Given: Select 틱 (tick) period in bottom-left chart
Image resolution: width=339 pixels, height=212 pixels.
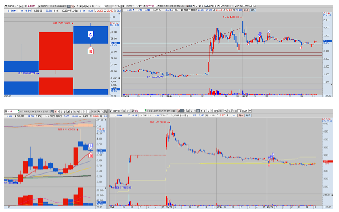Looking at the screenshot, I should click(x=78, y=112).
